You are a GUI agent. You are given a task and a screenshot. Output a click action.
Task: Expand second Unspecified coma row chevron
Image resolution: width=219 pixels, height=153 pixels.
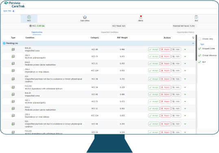pyautogui.click(x=185, y=94)
